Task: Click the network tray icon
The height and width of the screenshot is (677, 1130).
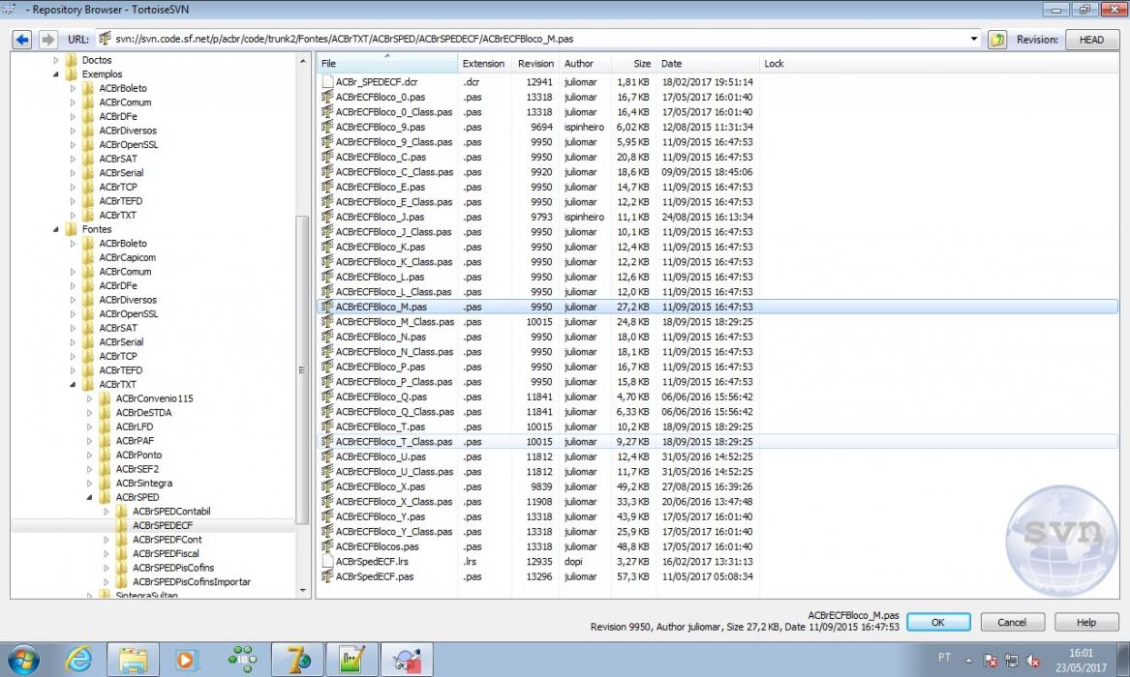Action: pos(1012,661)
